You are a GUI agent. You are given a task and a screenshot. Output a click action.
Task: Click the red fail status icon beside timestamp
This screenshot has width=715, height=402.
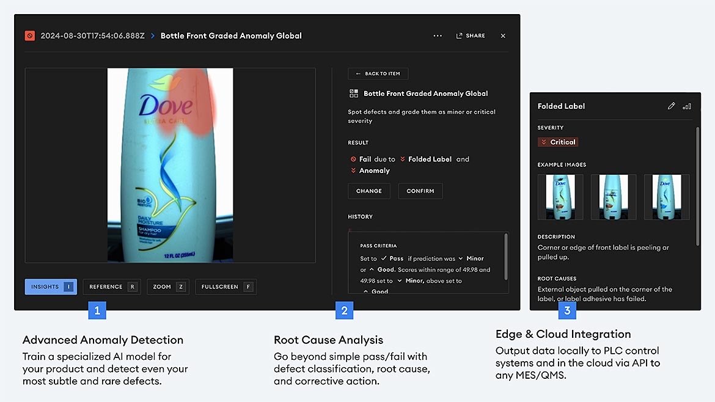pyautogui.click(x=30, y=35)
